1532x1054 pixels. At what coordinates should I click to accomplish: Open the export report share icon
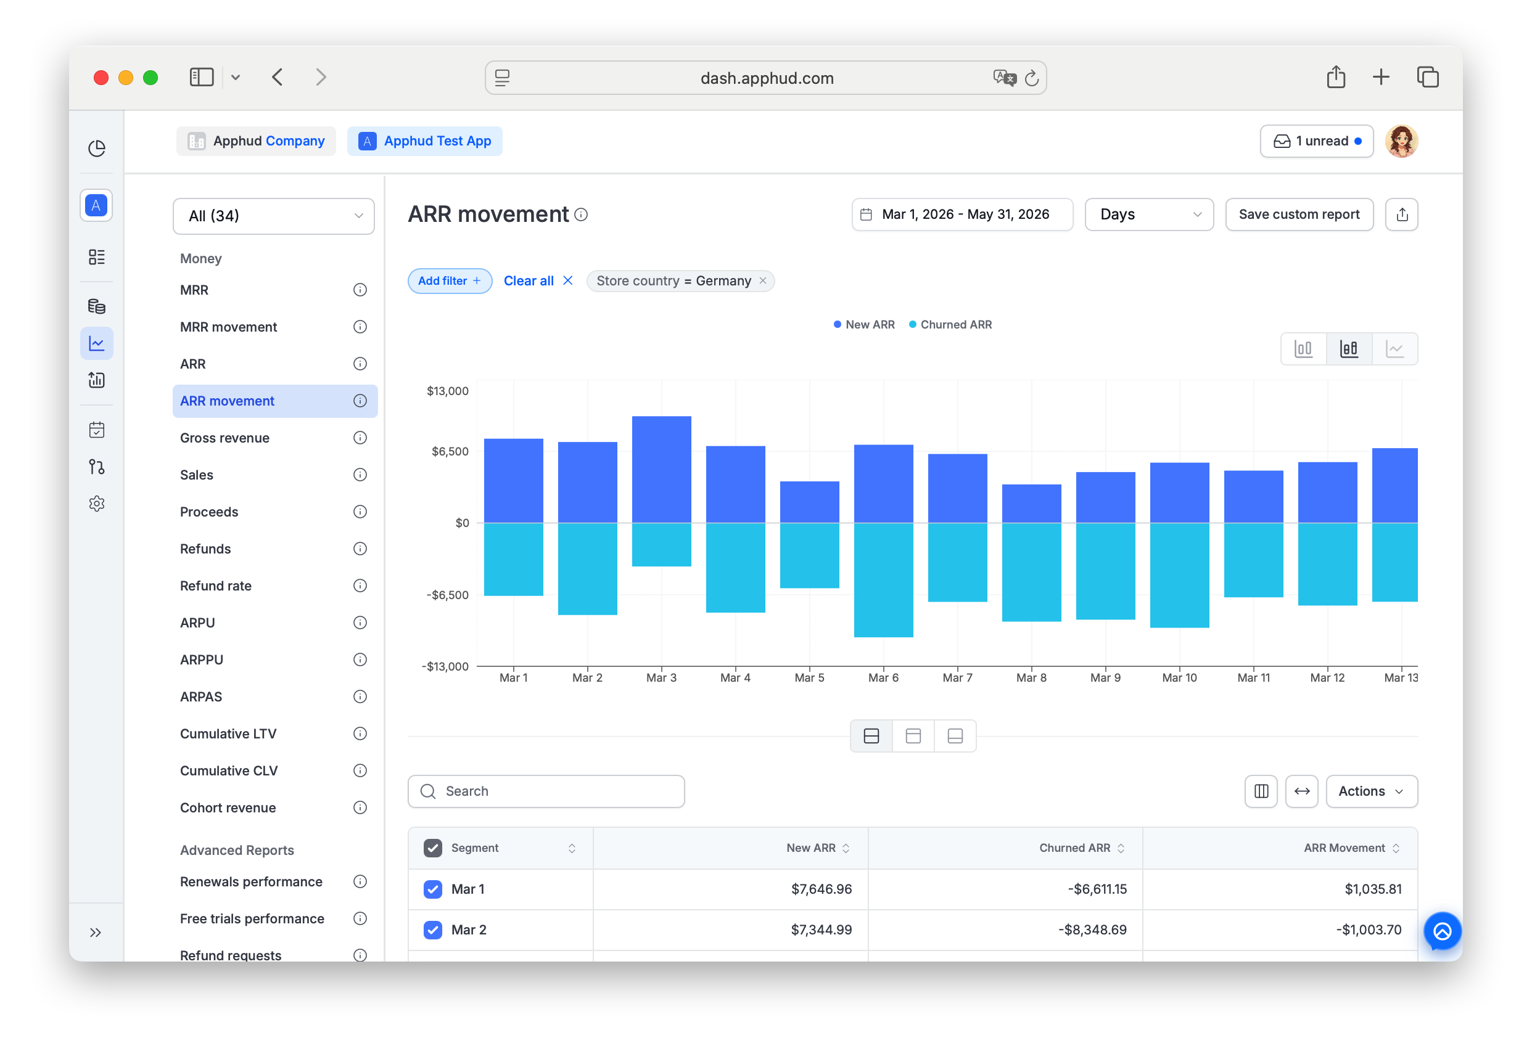tap(1402, 214)
